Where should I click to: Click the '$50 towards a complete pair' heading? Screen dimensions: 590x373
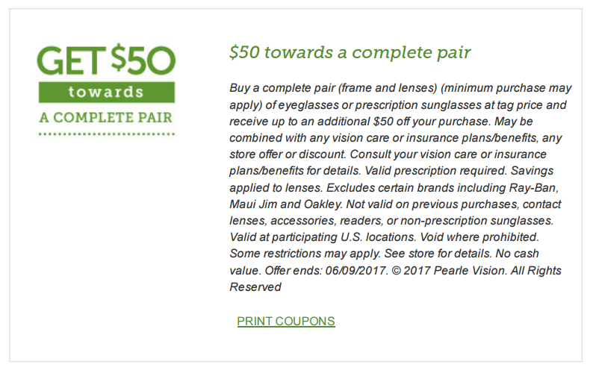tap(350, 52)
